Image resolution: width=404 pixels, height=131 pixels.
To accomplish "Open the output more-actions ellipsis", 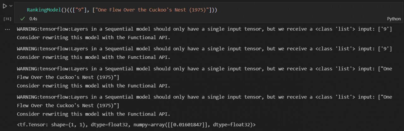I will [7, 29].
